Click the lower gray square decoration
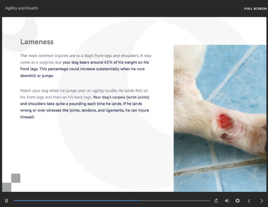Image resolution: width=268 pixels, height=207 pixels. (x=7, y=187)
